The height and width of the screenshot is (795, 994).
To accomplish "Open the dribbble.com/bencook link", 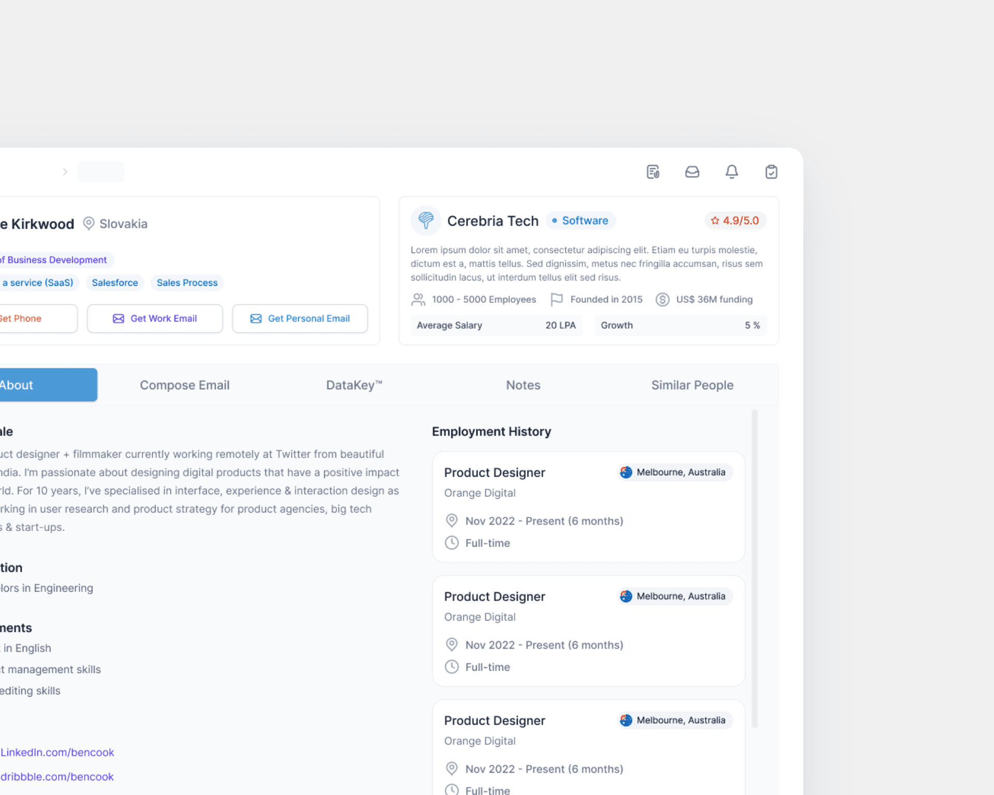I will 57,776.
